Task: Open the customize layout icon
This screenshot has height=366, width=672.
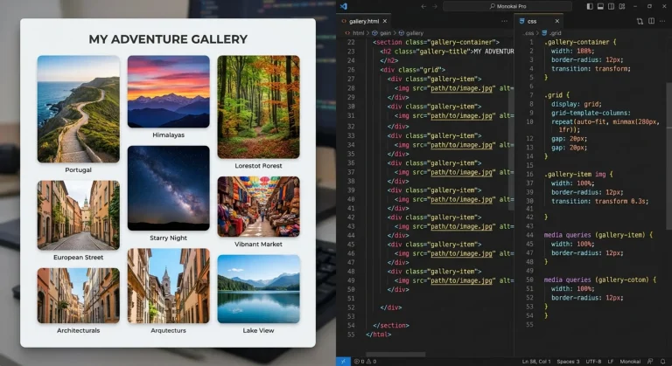Action: pyautogui.click(x=622, y=6)
